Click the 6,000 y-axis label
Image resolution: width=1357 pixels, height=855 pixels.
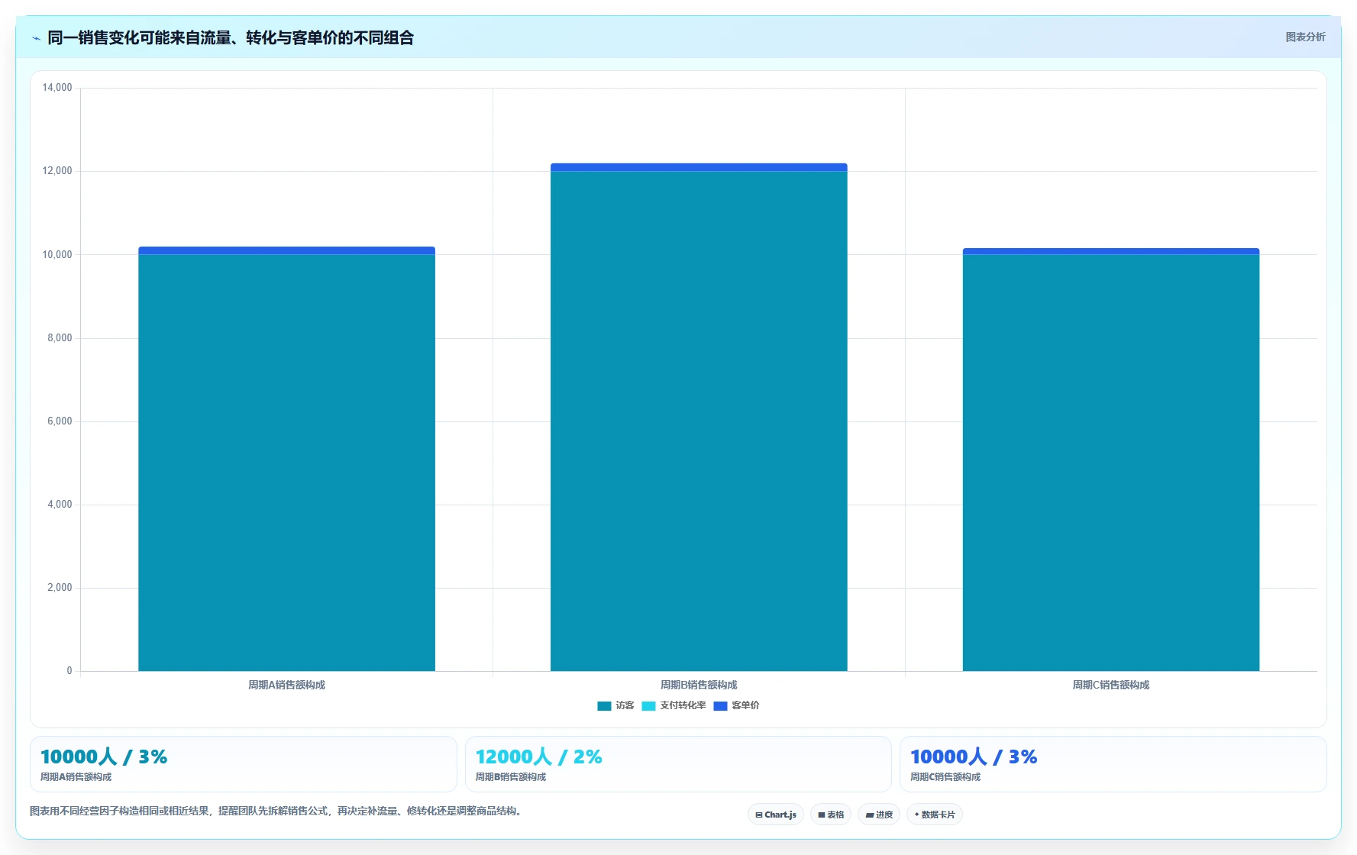tap(60, 421)
